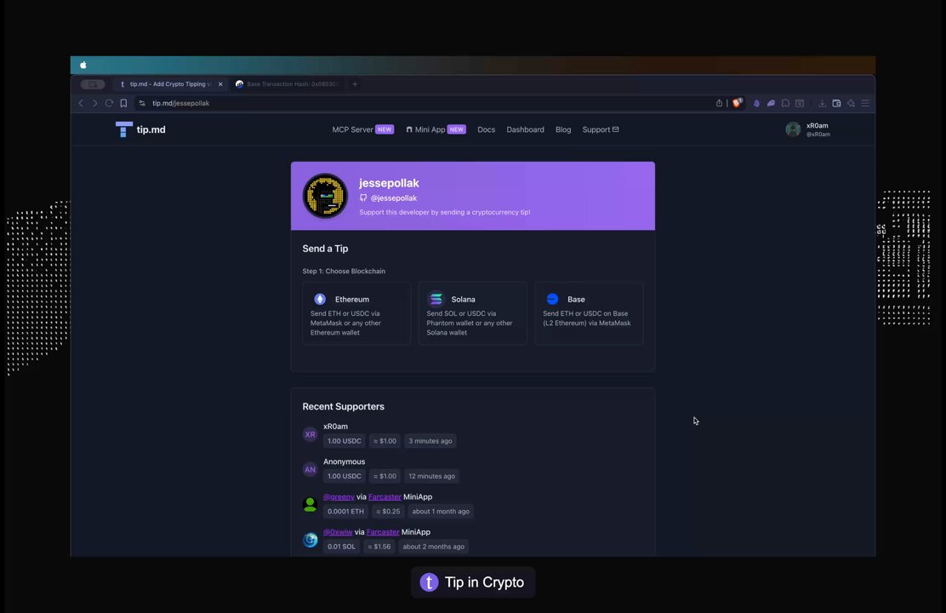
Task: Open site settings icon beside URL
Action: point(142,103)
